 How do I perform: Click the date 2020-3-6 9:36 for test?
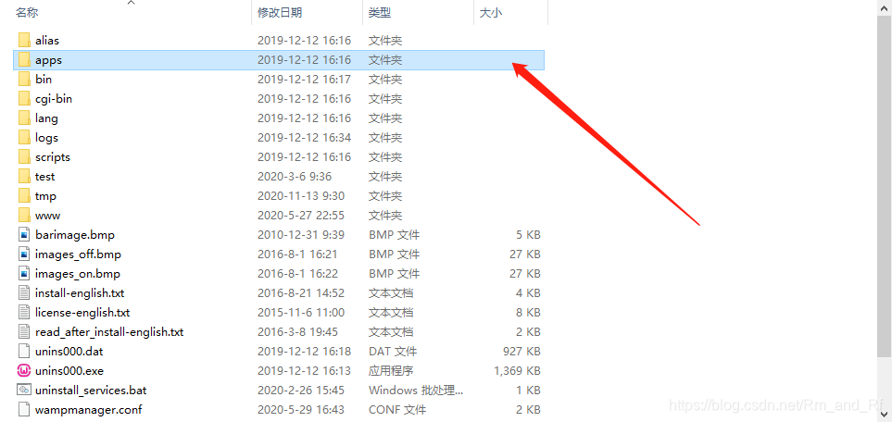click(295, 177)
